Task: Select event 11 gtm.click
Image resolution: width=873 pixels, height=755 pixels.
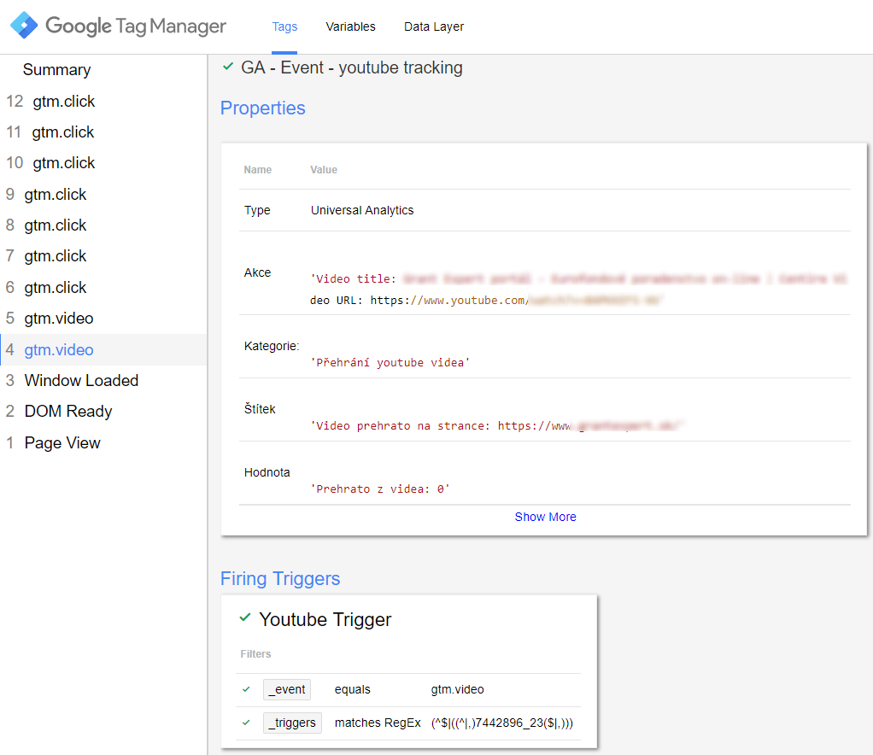Action: tap(103, 132)
